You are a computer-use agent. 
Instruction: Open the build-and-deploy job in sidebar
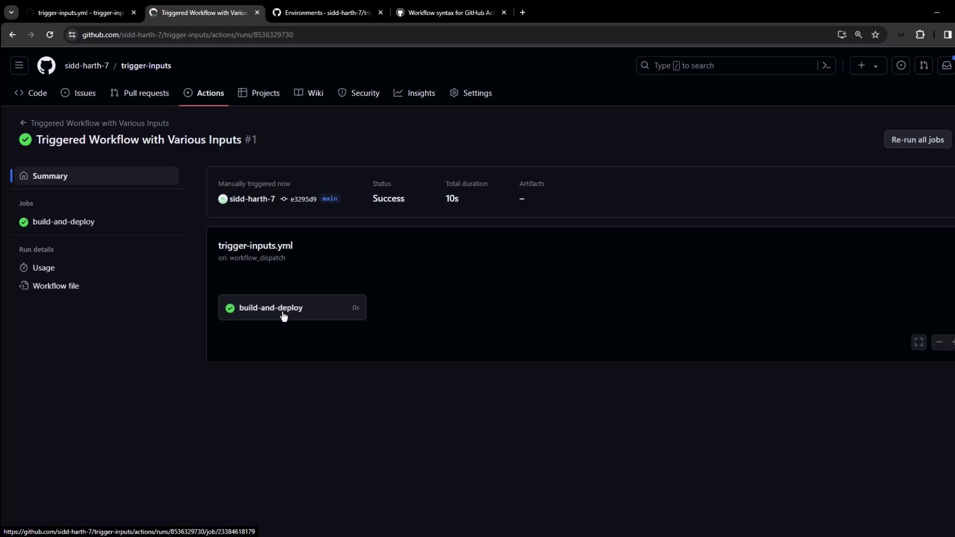63,222
